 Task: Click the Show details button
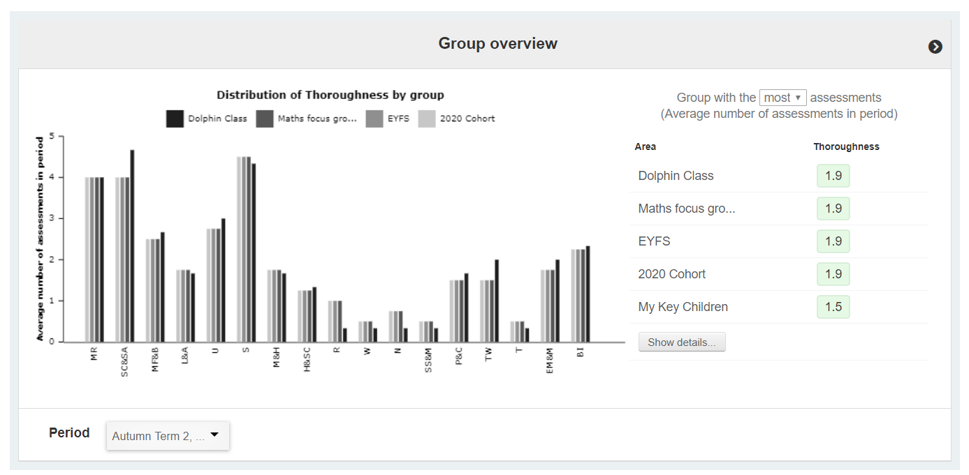coord(681,342)
